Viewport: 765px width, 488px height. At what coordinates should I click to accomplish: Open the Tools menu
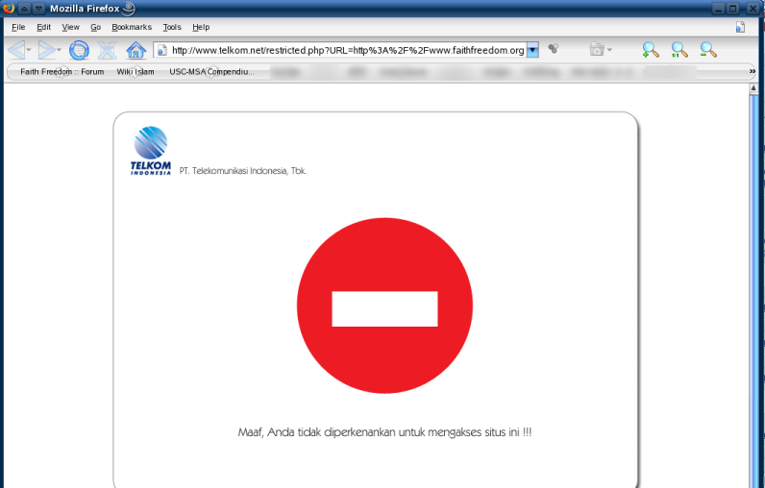coord(172,27)
